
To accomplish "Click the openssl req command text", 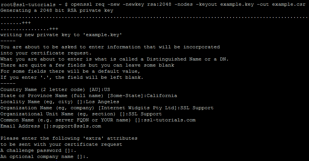I will pyautogui.click(x=88, y=4).
